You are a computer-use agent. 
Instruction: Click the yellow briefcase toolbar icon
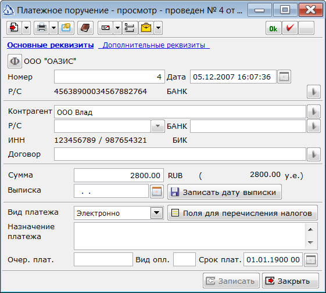[146, 28]
